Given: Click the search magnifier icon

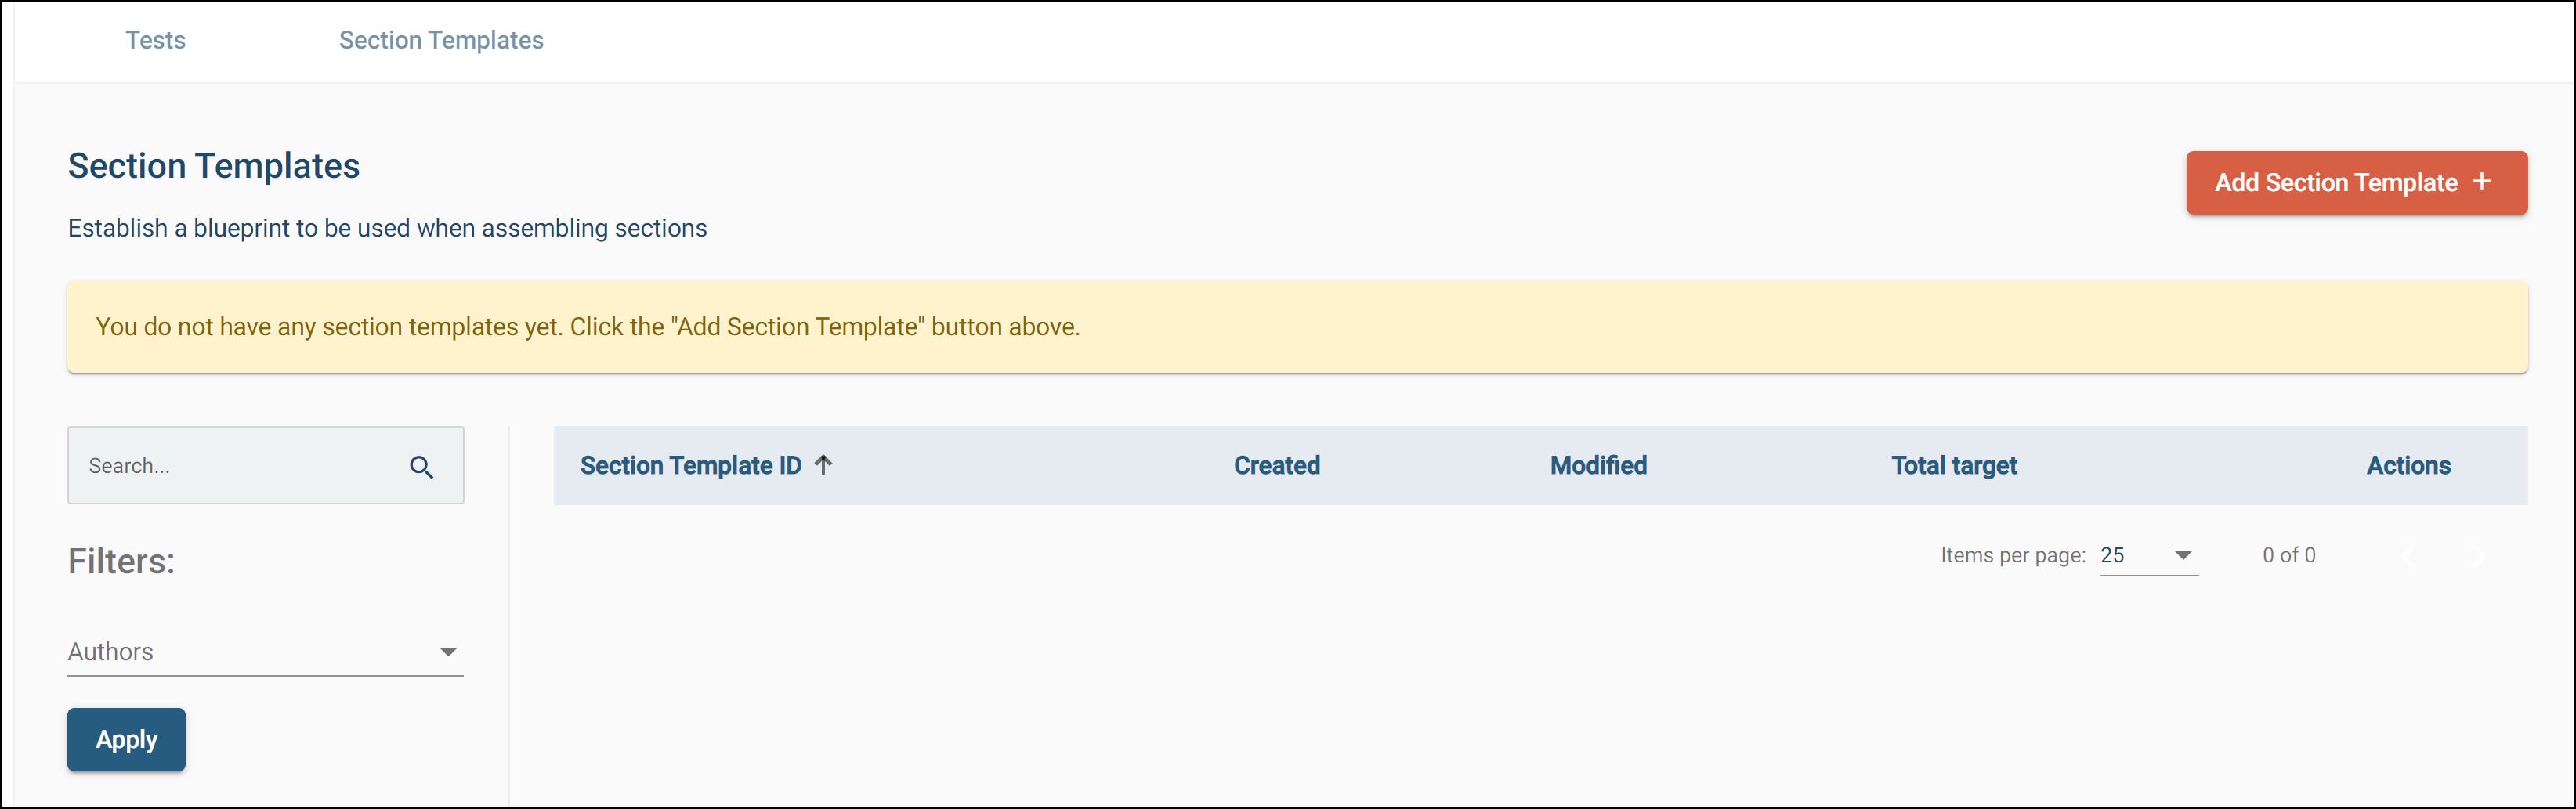Looking at the screenshot, I should pyautogui.click(x=421, y=467).
